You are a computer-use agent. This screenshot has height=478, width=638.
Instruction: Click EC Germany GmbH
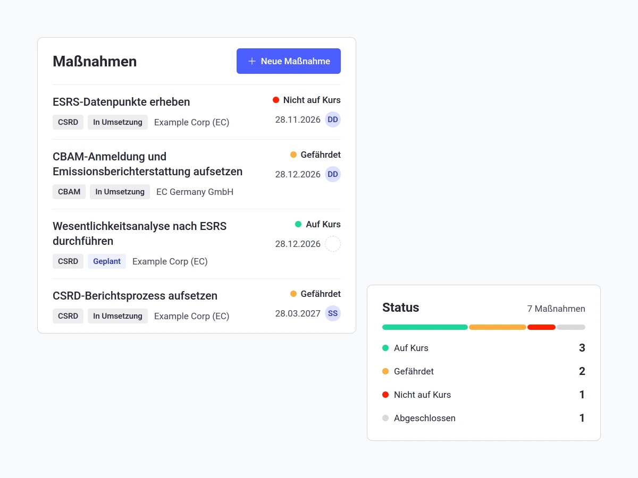coord(195,192)
